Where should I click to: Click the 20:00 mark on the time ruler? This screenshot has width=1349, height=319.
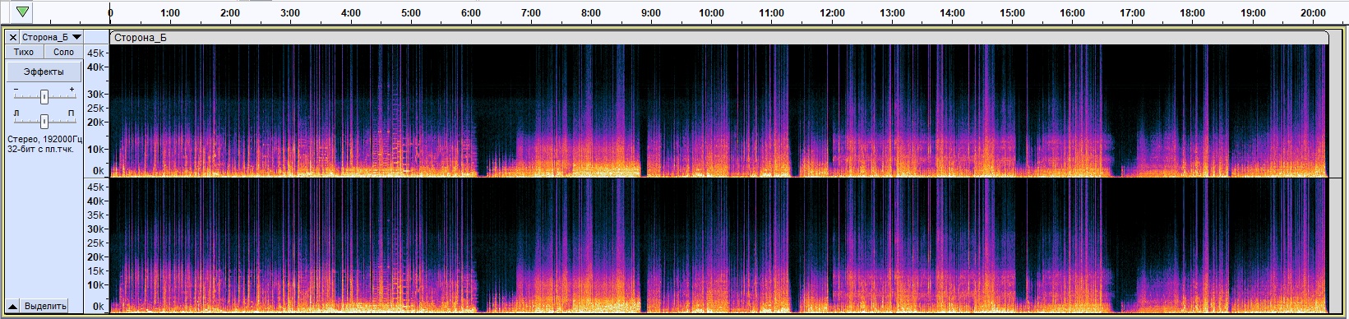(1314, 13)
